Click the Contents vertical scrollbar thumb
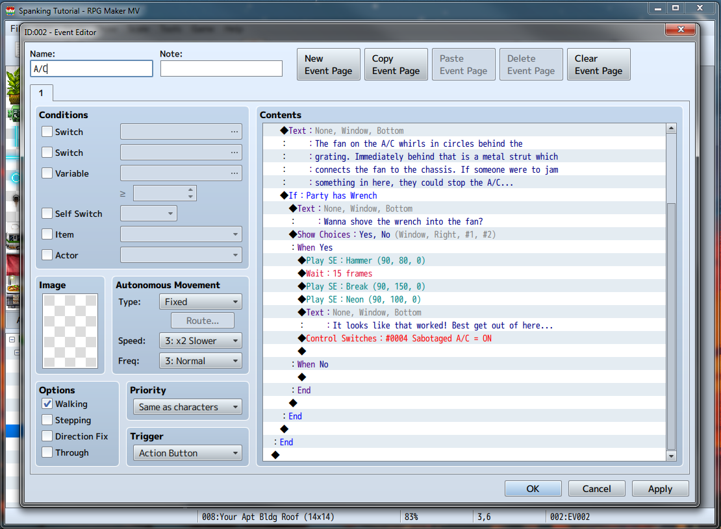This screenshot has width=721, height=529. coord(672,326)
